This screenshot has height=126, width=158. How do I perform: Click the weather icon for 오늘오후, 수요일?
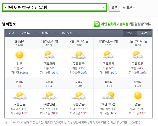pos(79,55)
